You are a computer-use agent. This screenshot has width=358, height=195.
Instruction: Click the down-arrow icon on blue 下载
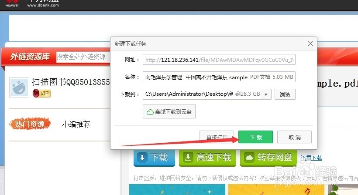[142, 157]
